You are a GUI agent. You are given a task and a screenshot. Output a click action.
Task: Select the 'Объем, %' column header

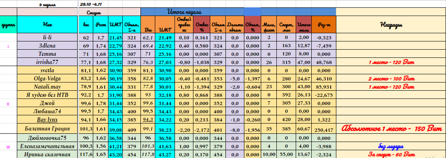pyautogui.click(x=252, y=25)
